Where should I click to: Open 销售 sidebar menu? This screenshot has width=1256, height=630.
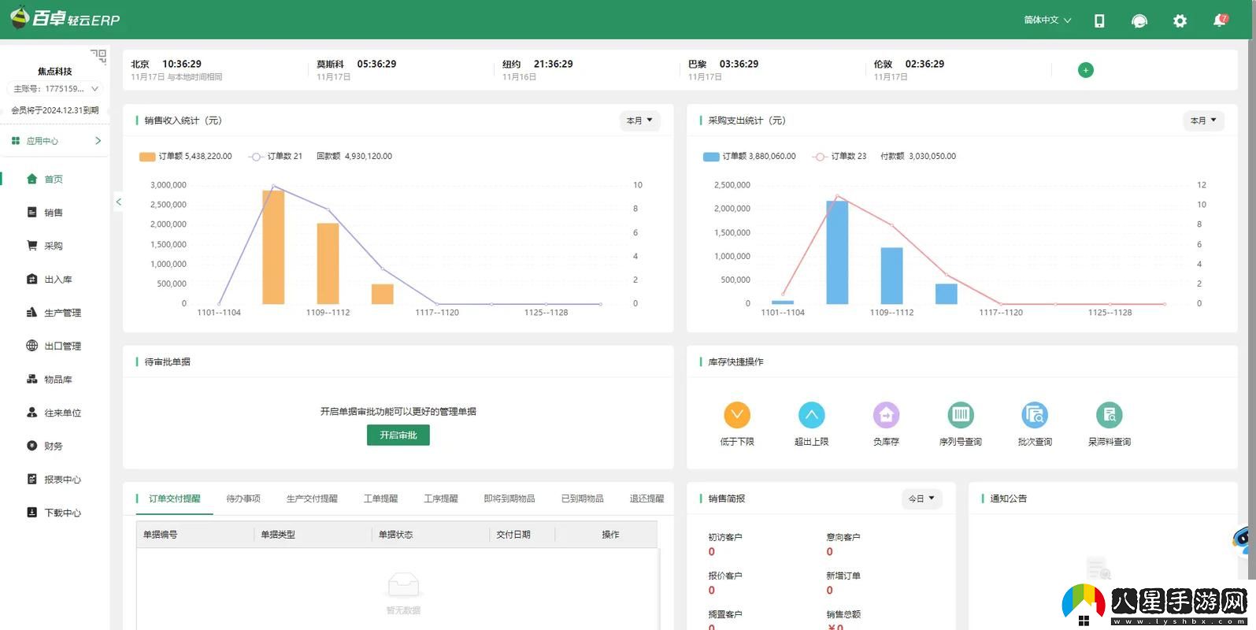pyautogui.click(x=54, y=213)
